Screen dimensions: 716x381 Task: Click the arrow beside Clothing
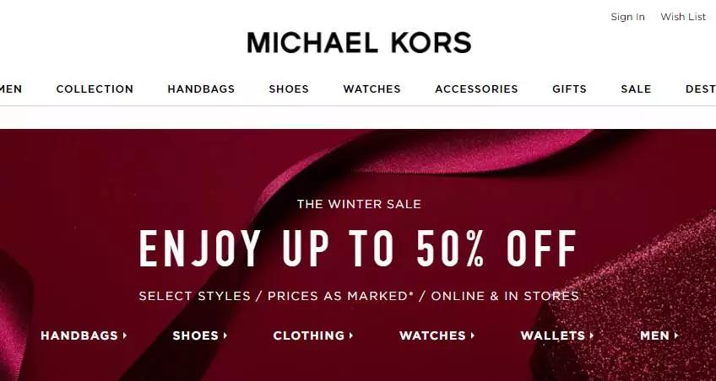pyautogui.click(x=351, y=335)
